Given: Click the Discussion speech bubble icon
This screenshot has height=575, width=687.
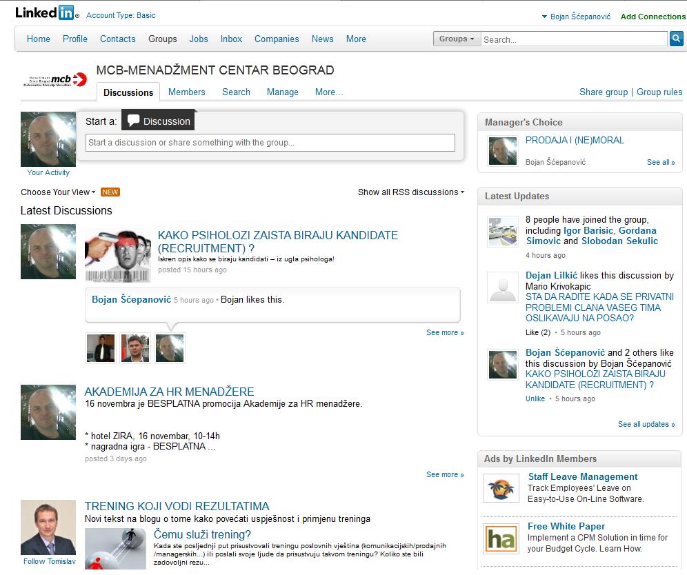Looking at the screenshot, I should [133, 121].
